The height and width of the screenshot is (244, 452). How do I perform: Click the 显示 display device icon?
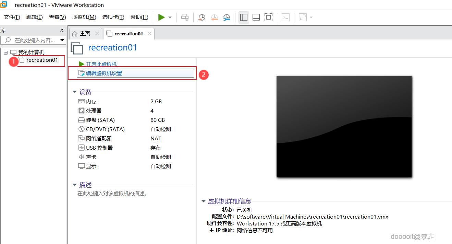point(81,166)
